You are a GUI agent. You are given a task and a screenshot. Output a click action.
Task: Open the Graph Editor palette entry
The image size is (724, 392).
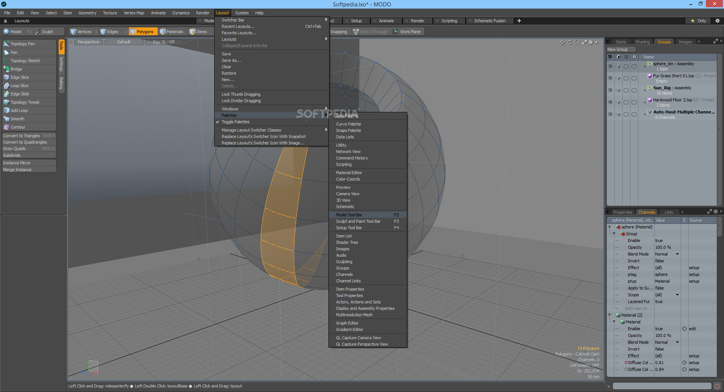click(368, 323)
